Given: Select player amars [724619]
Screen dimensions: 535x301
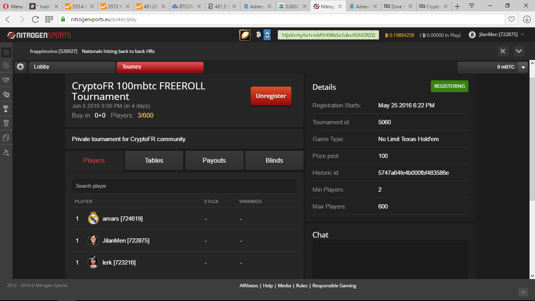Looking at the screenshot, I should [x=123, y=219].
